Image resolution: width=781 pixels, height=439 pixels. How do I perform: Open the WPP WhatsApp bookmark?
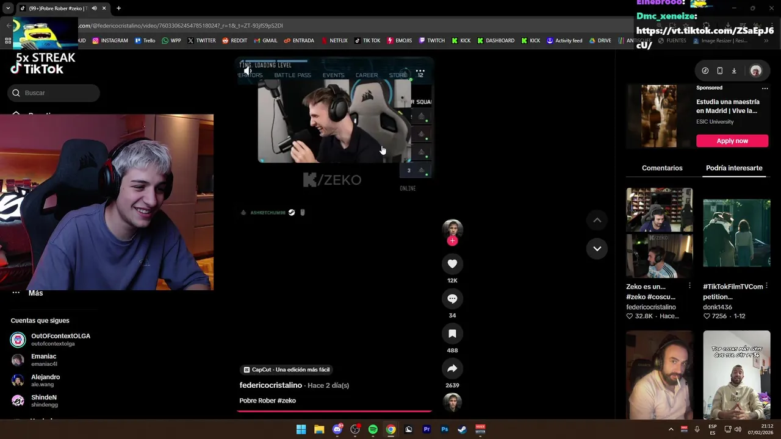[171, 41]
